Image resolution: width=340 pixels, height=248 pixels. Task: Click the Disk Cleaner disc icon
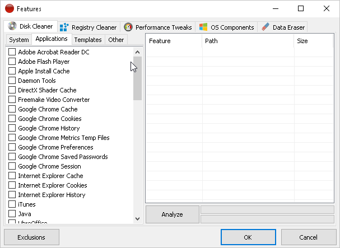[12, 26]
